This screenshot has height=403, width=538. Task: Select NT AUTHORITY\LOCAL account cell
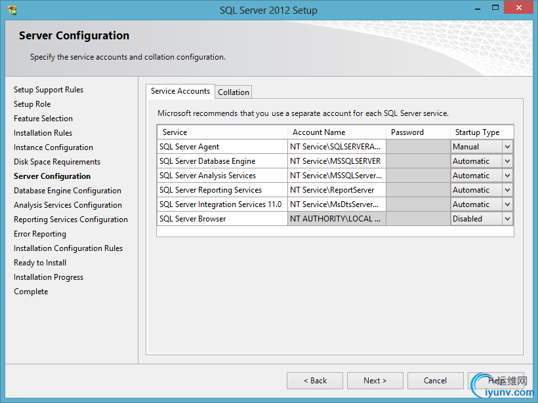[x=337, y=219]
